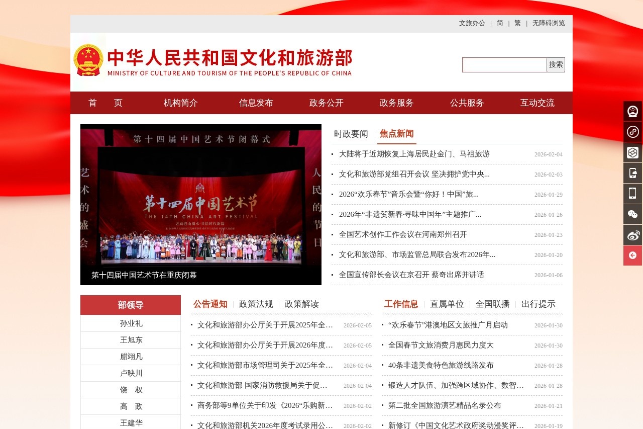This screenshot has width=643, height=429.
Task: Switch to the 政策法规 tab
Action: point(256,304)
